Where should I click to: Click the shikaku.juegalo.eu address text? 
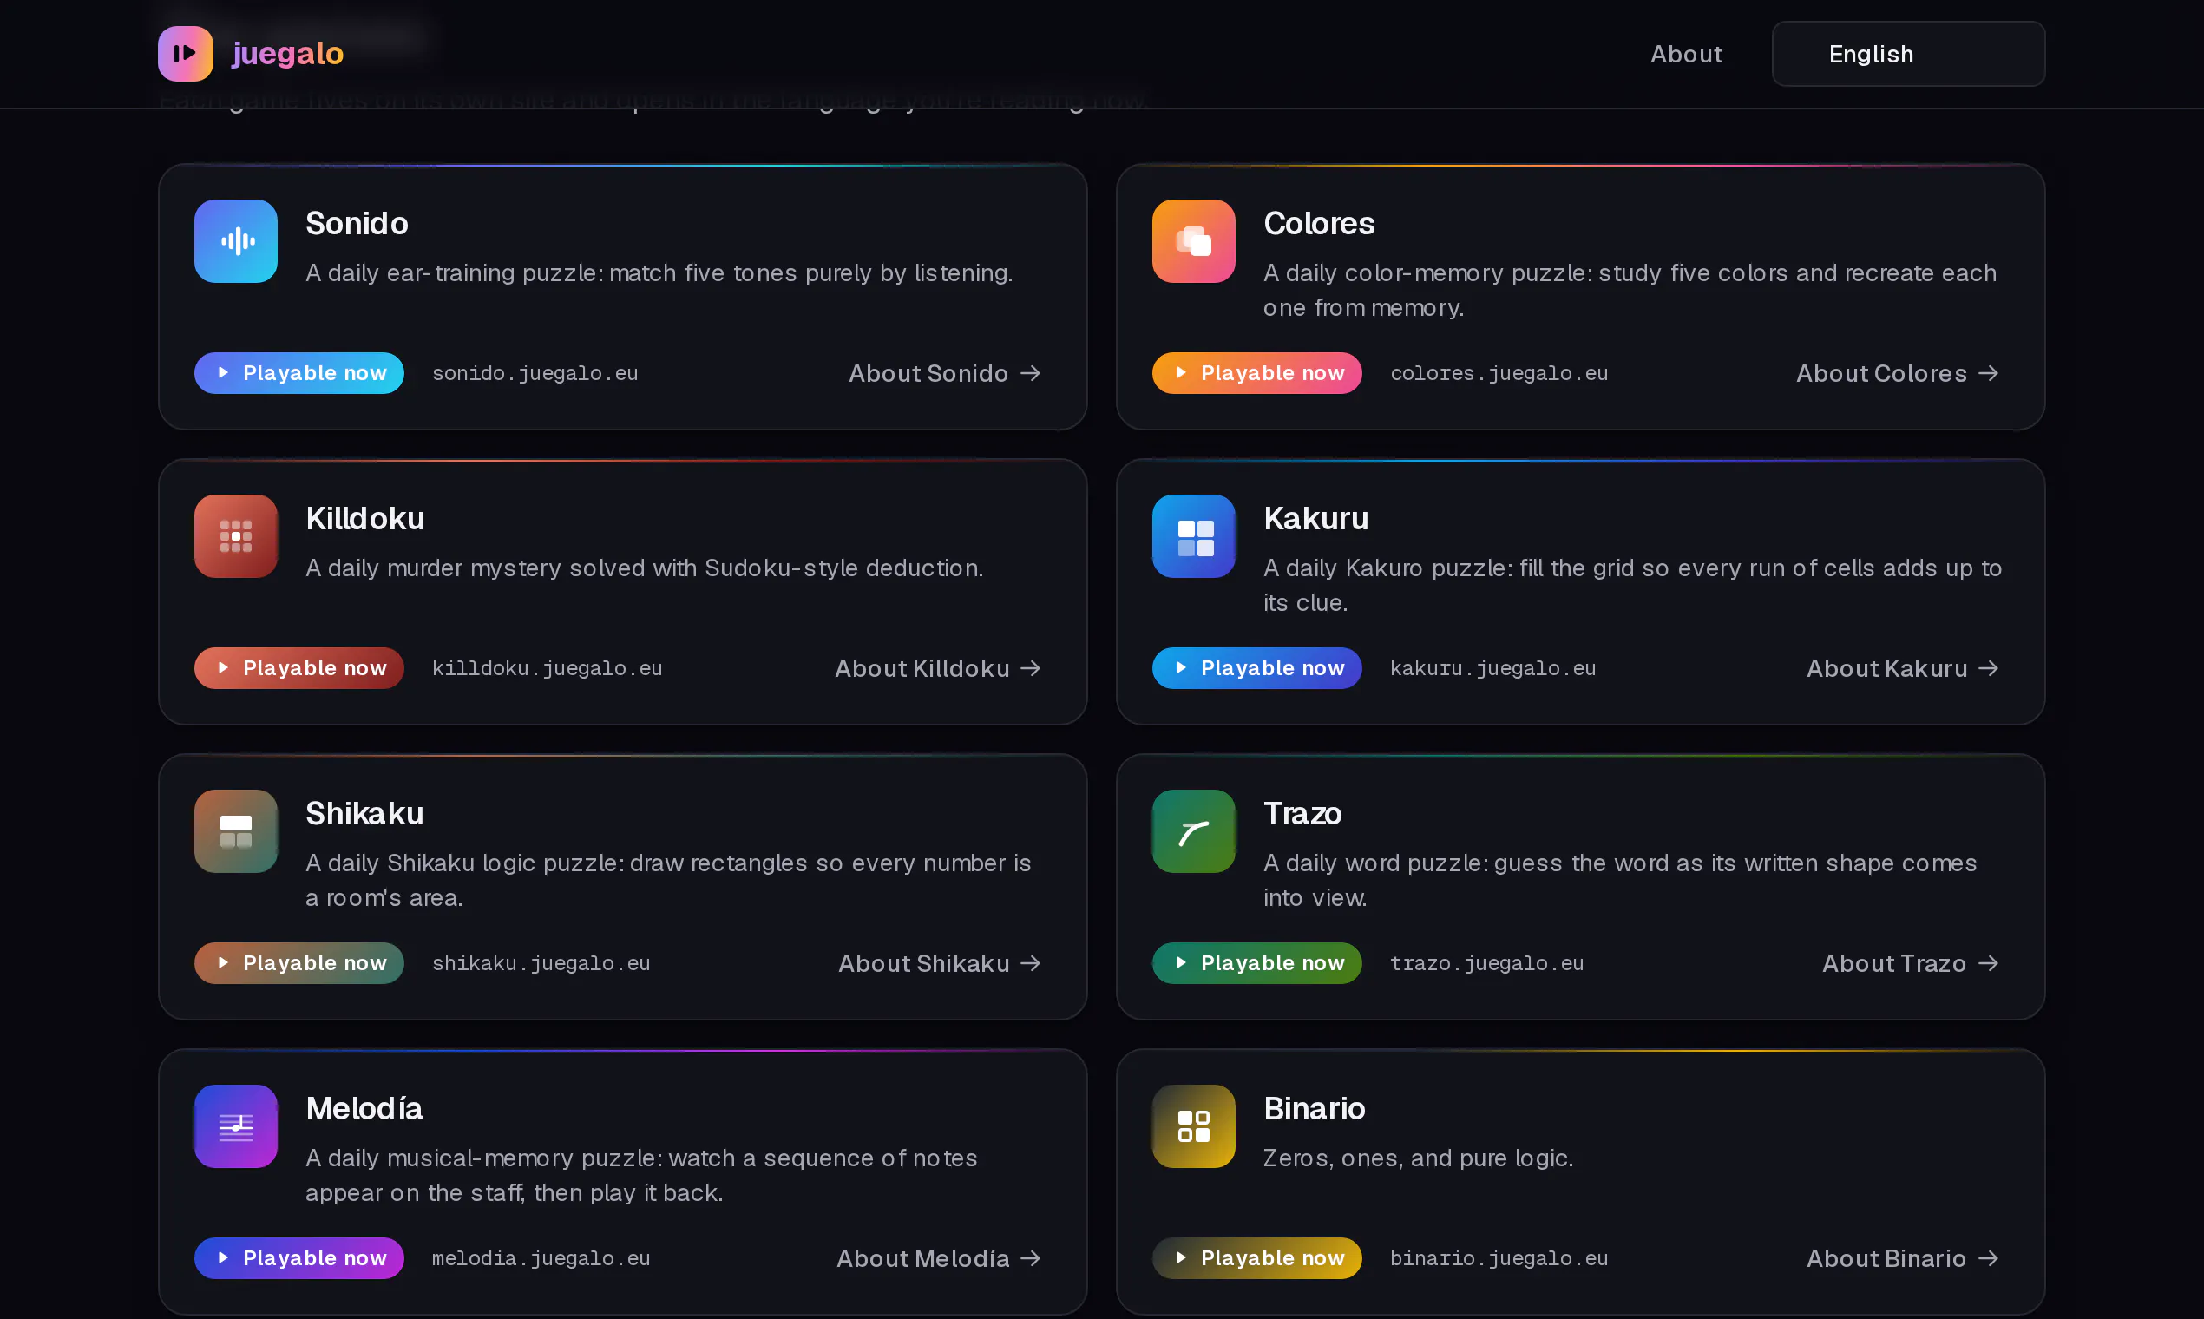pyautogui.click(x=541, y=963)
